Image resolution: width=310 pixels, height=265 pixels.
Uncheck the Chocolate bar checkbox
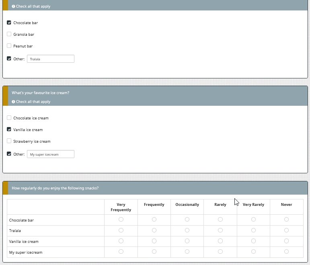click(9, 23)
